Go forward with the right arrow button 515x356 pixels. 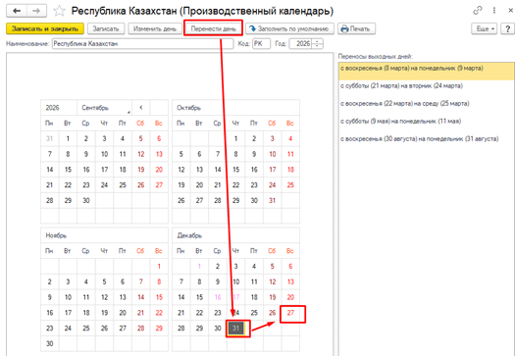36,11
